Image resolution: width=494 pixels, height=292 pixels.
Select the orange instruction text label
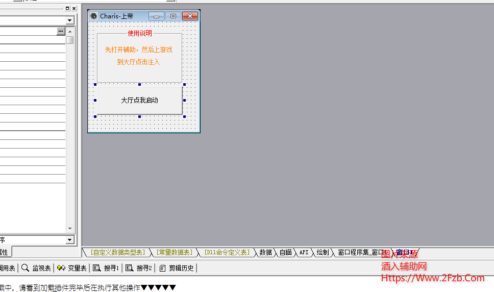[139, 56]
